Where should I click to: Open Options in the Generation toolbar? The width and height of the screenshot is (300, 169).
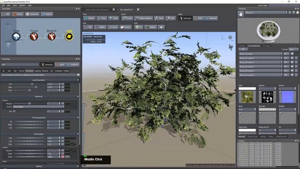pos(47,14)
